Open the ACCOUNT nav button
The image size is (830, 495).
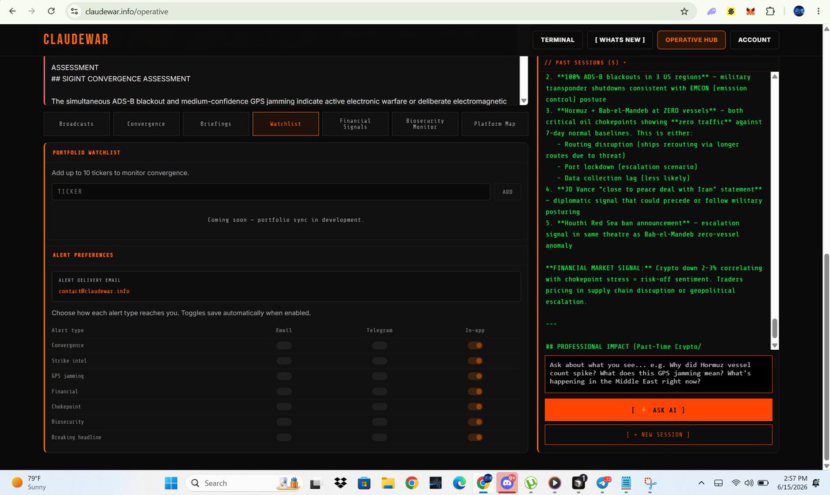coord(754,40)
